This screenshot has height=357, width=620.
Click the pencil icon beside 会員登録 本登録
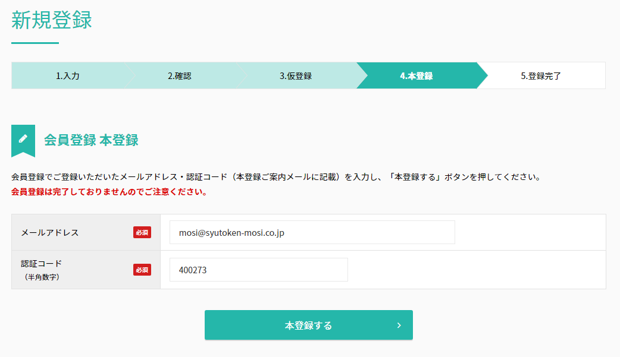click(23, 139)
